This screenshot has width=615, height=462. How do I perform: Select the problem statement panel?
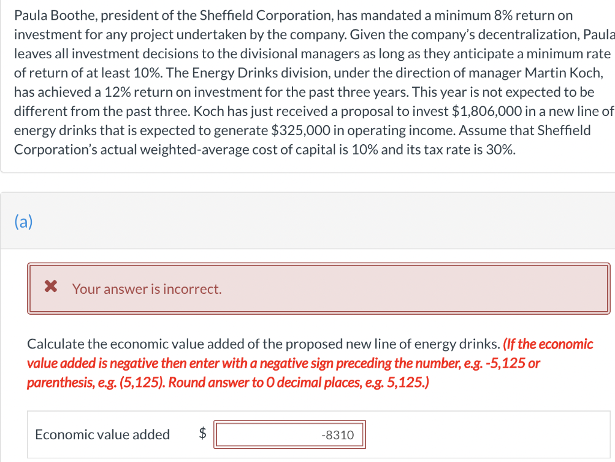pos(307,84)
